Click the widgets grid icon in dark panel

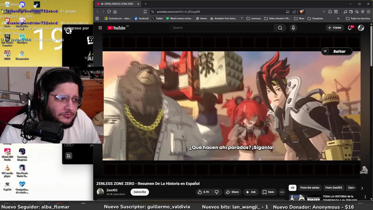click(x=69, y=156)
